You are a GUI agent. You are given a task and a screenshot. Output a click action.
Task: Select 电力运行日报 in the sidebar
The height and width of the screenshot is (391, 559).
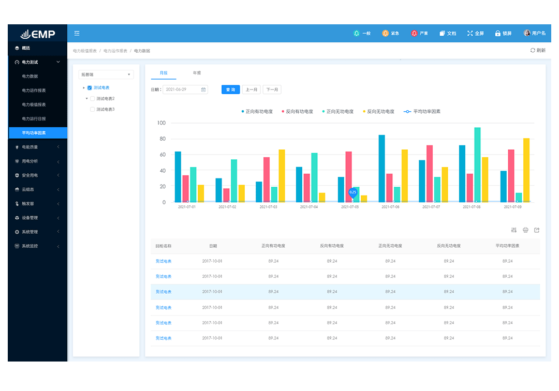pos(34,118)
